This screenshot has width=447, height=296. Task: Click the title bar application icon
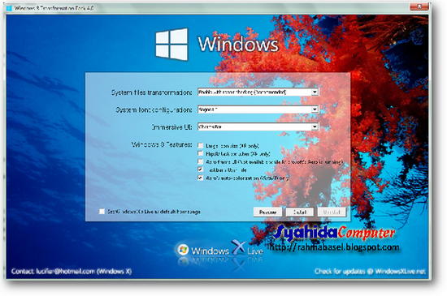pyautogui.click(x=9, y=8)
